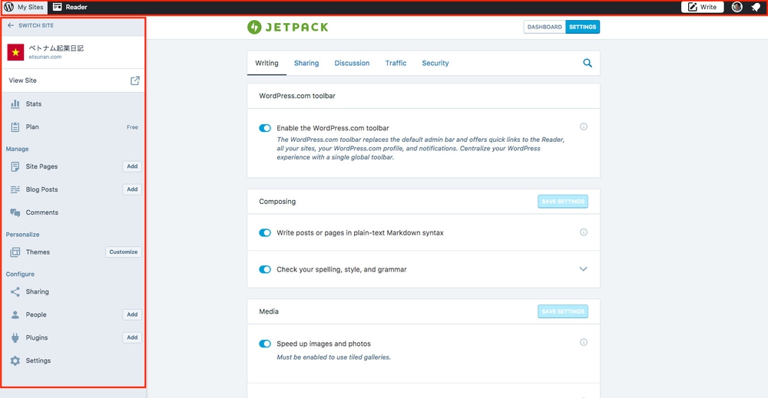This screenshot has height=398, width=768.
Task: Click the Comments speech bubble icon
Action: pyautogui.click(x=15, y=212)
